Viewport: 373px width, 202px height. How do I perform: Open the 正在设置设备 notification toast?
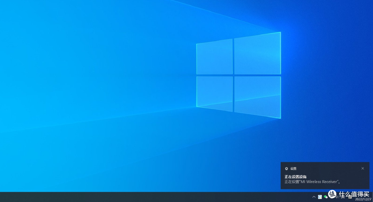tap(325, 176)
